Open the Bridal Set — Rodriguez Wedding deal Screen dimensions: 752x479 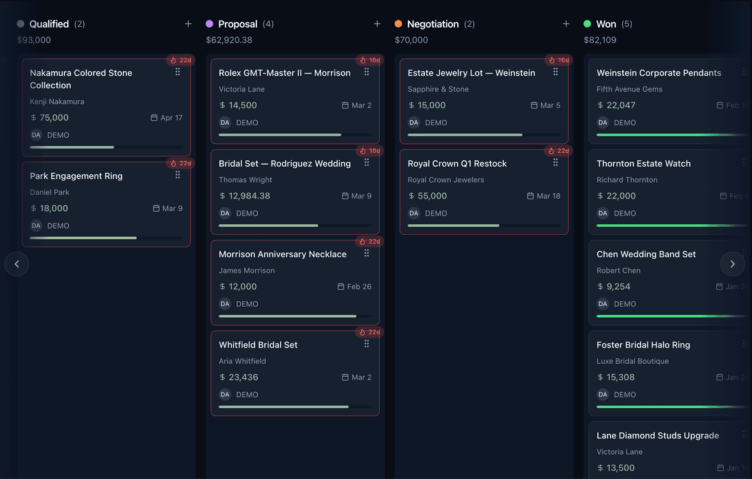(x=295, y=192)
